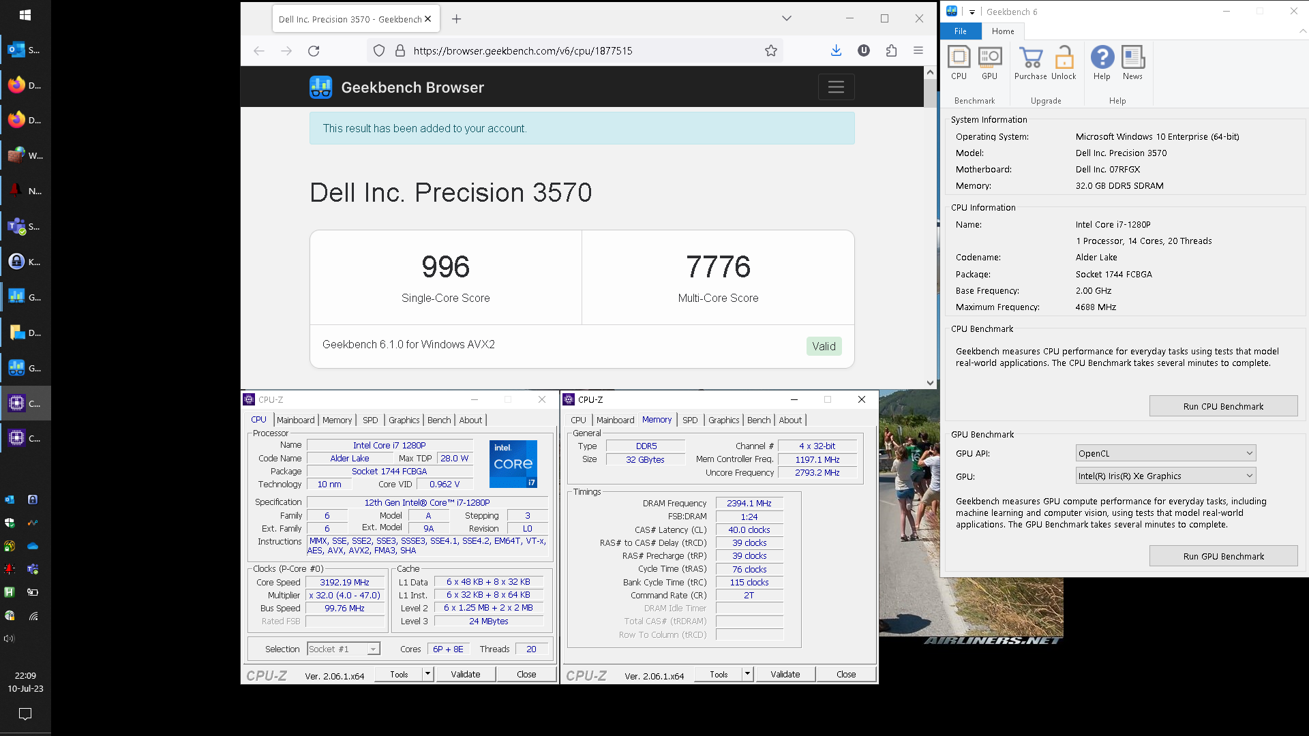Open the GPU API OpenCL dropdown

click(1166, 453)
